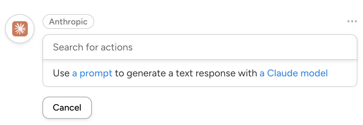This screenshot has width=363, height=125.
Task: Open the "a prompt" link
Action: click(92, 73)
